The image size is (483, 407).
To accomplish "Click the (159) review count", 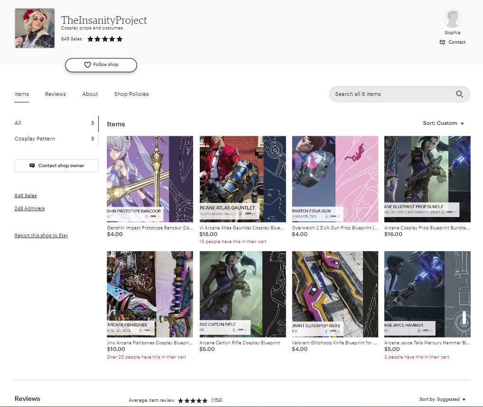I will coord(217,400).
